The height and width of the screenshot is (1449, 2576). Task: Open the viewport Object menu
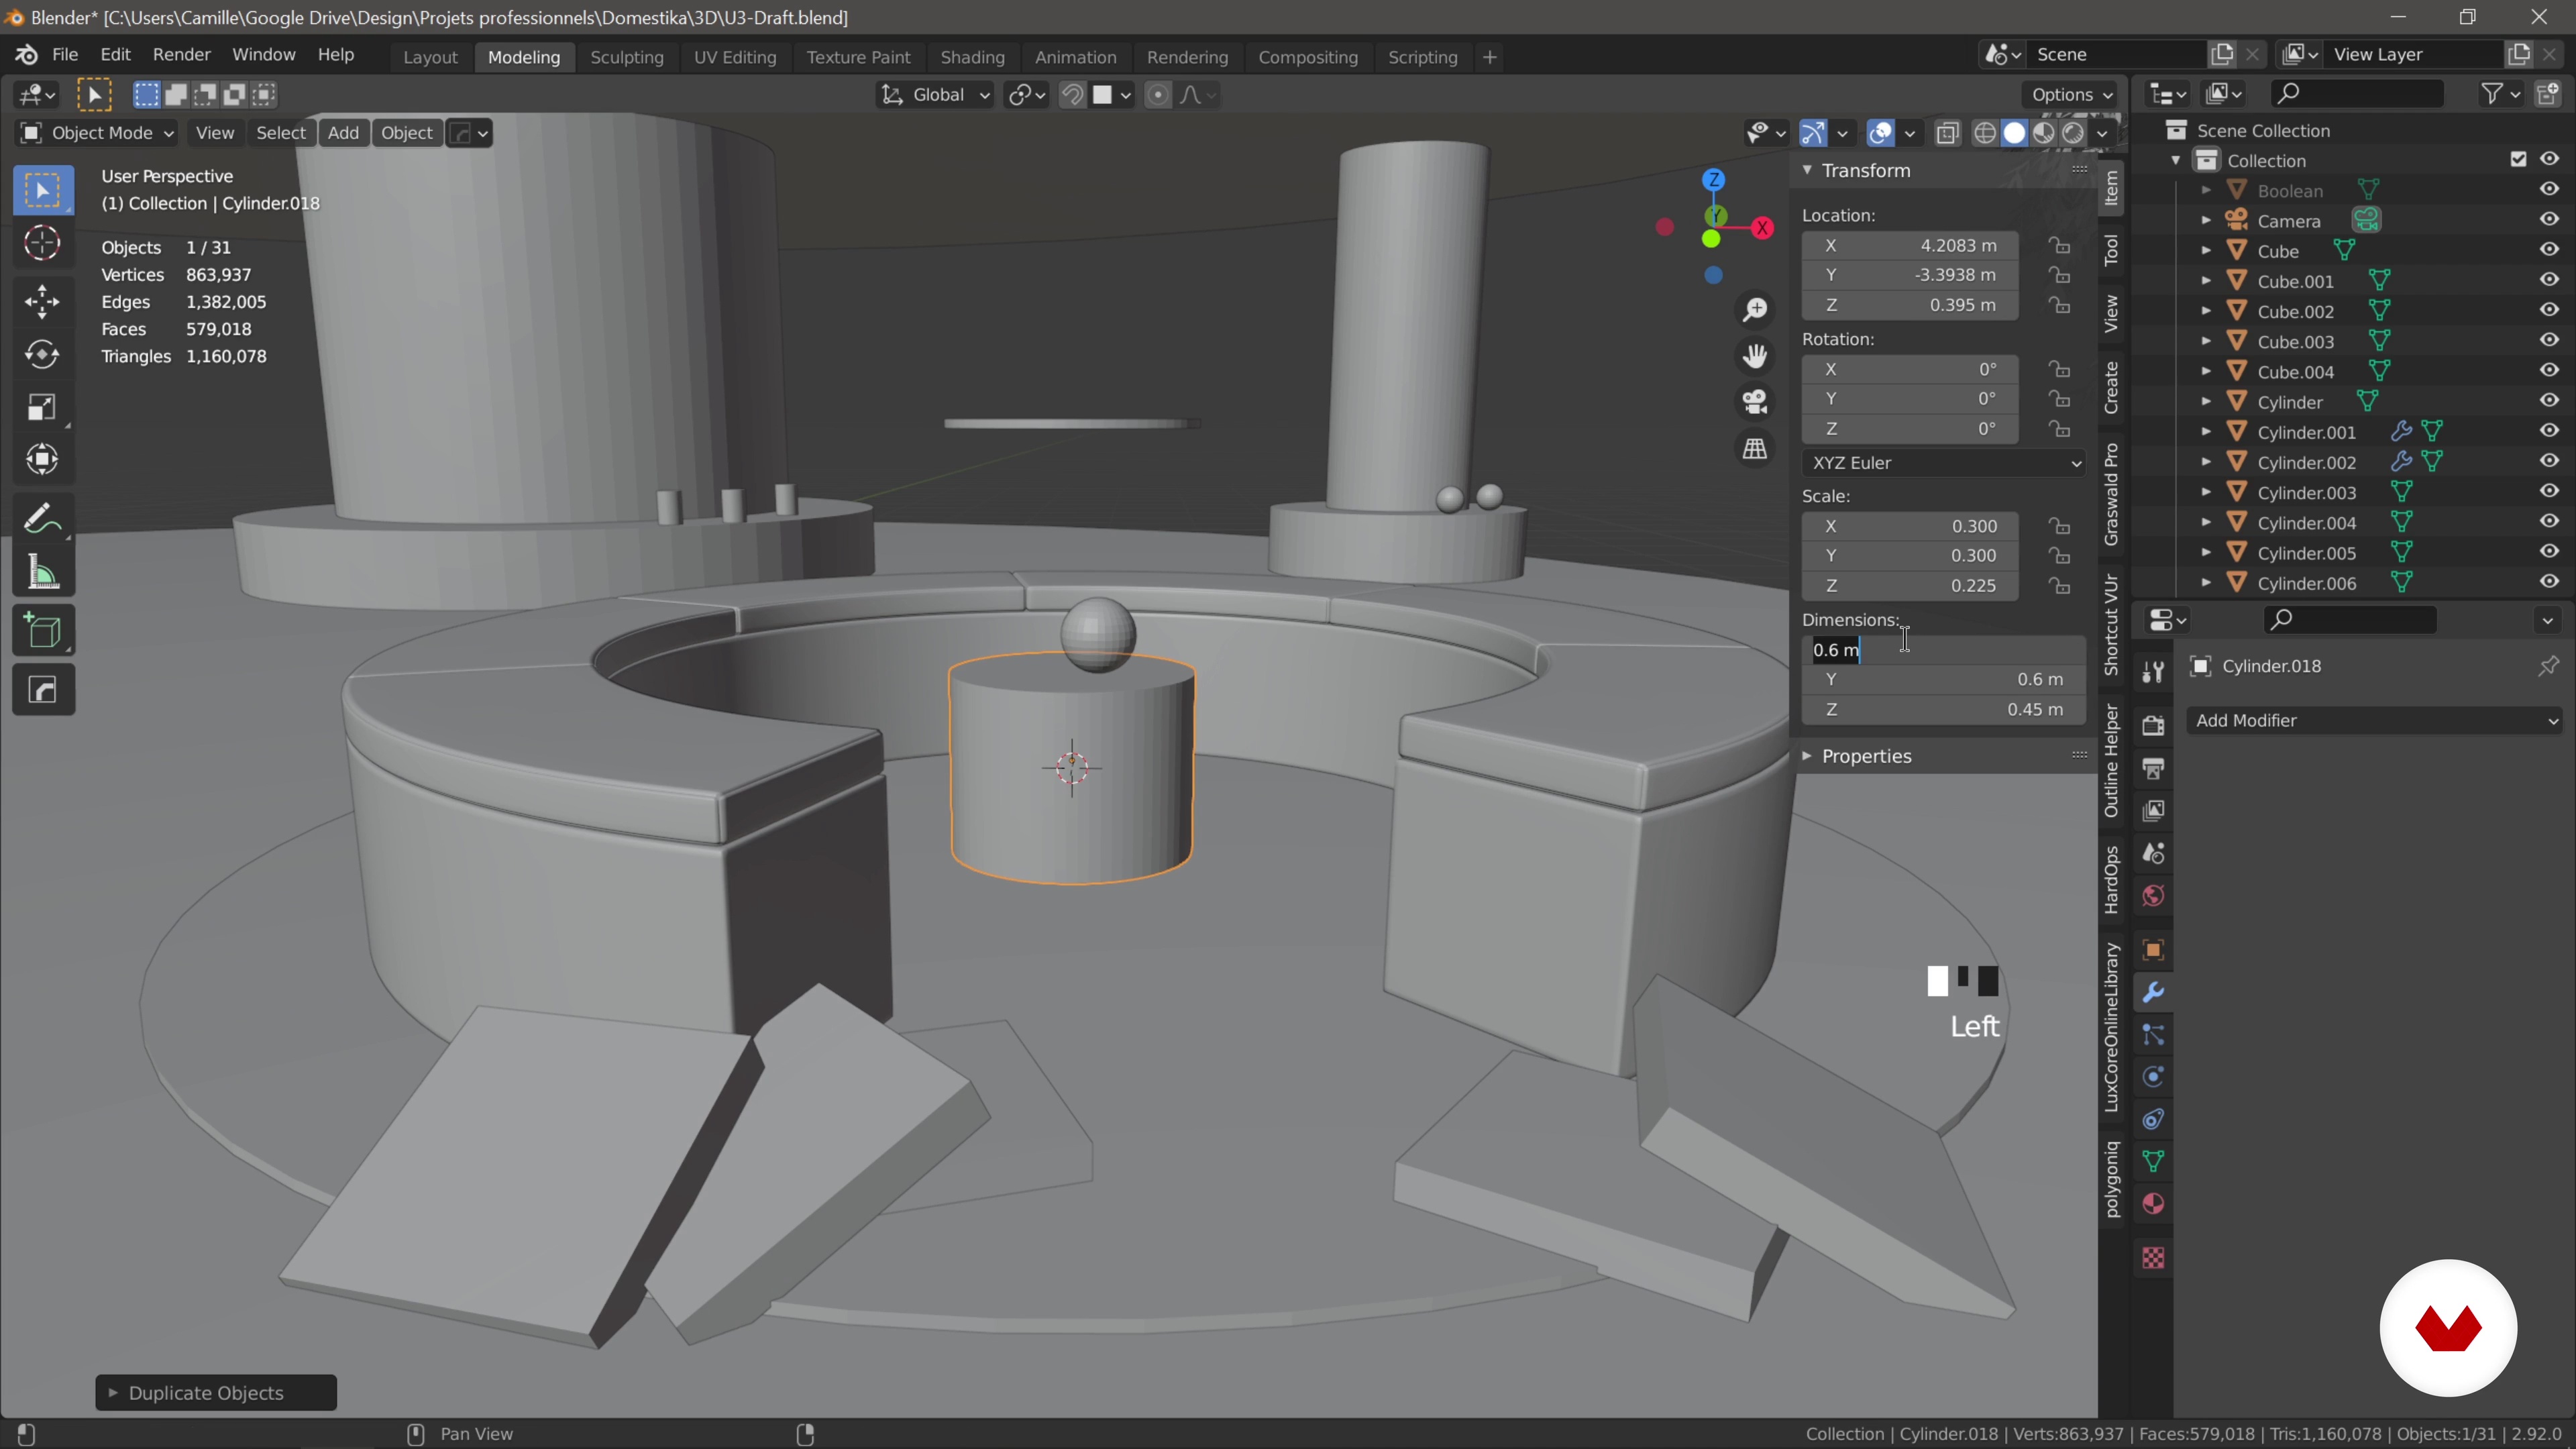(406, 133)
